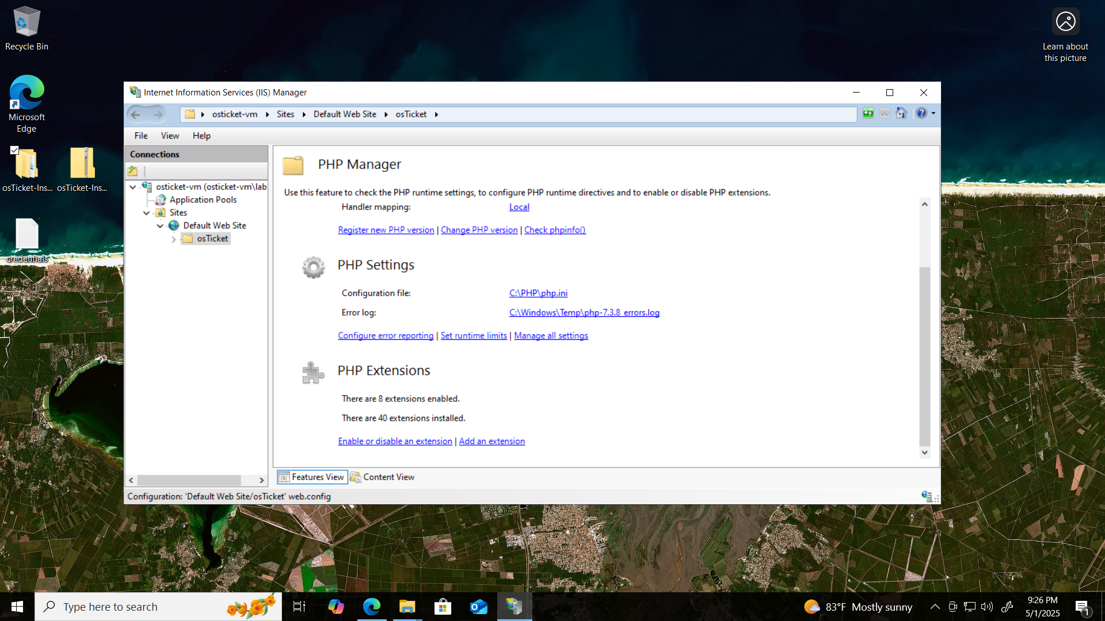Expand the arrow after Default Web Site breadcrumb

click(386, 114)
